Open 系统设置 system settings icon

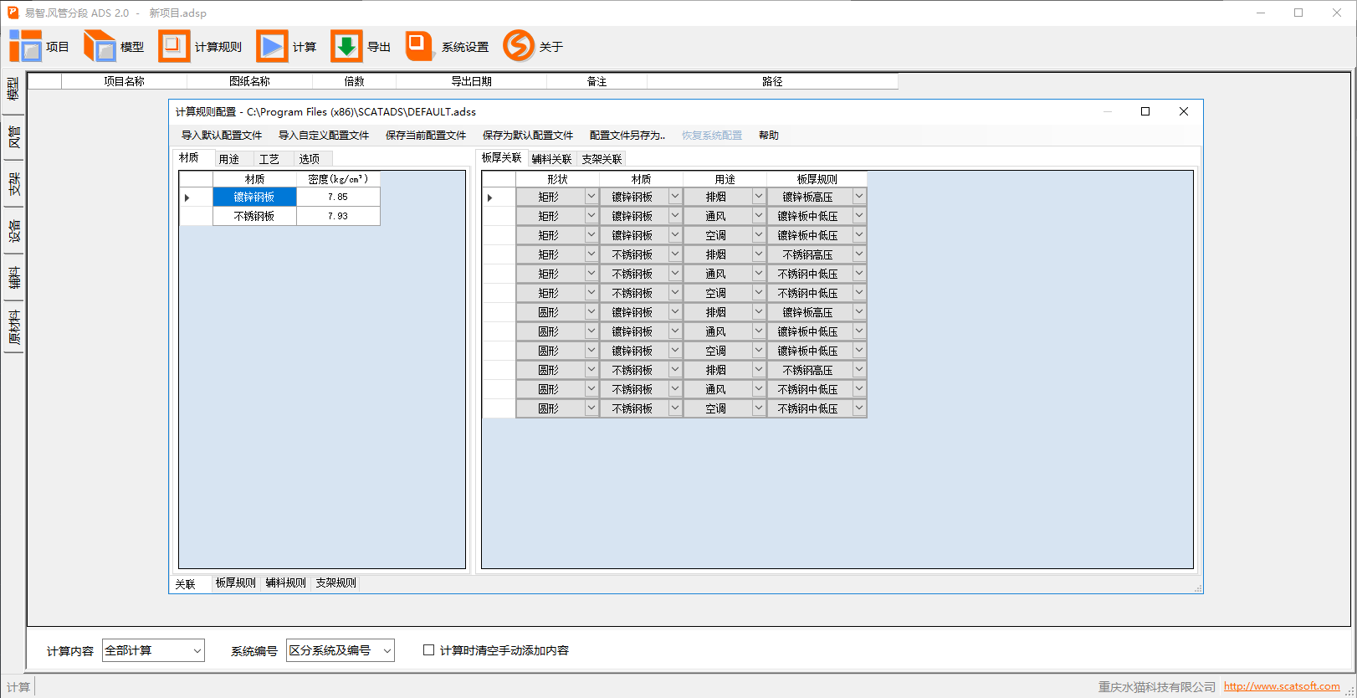419,46
